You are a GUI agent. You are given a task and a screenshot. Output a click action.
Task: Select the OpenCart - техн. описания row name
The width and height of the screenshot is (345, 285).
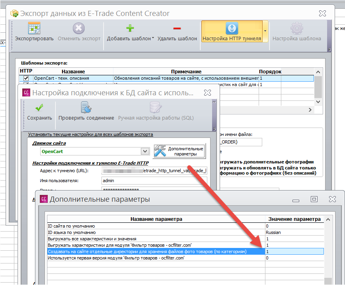pos(73,78)
